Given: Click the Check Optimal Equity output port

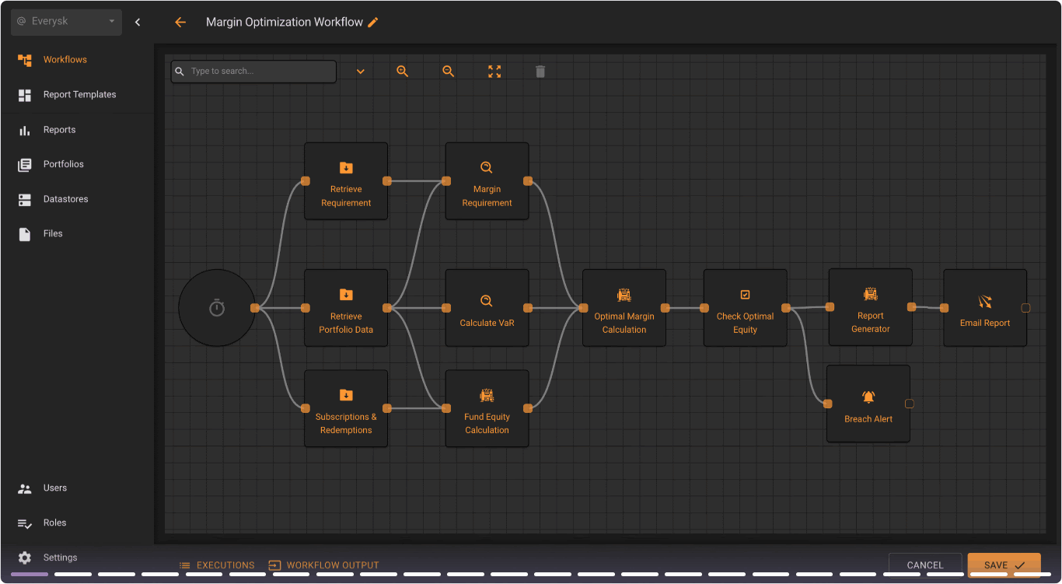Looking at the screenshot, I should click(786, 308).
